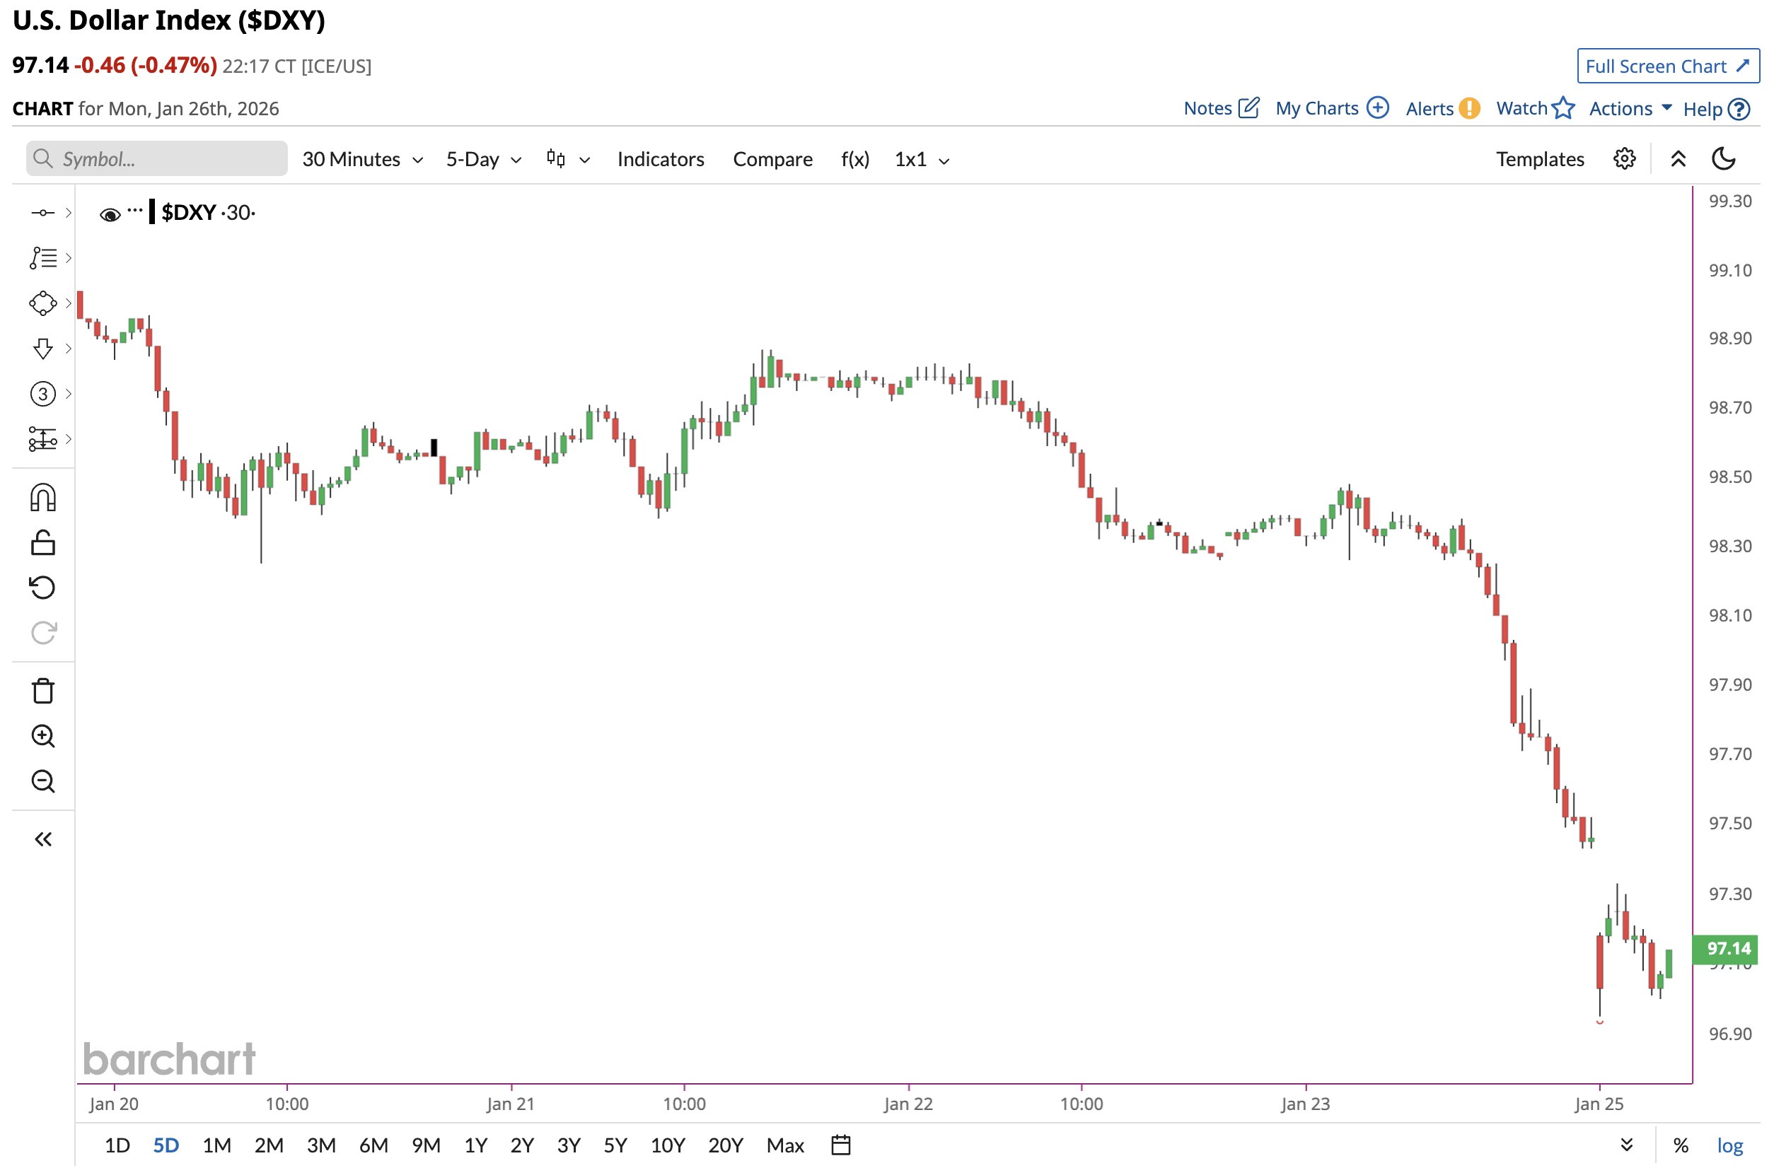
Task: Click the Symbol search field
Action: [x=156, y=158]
